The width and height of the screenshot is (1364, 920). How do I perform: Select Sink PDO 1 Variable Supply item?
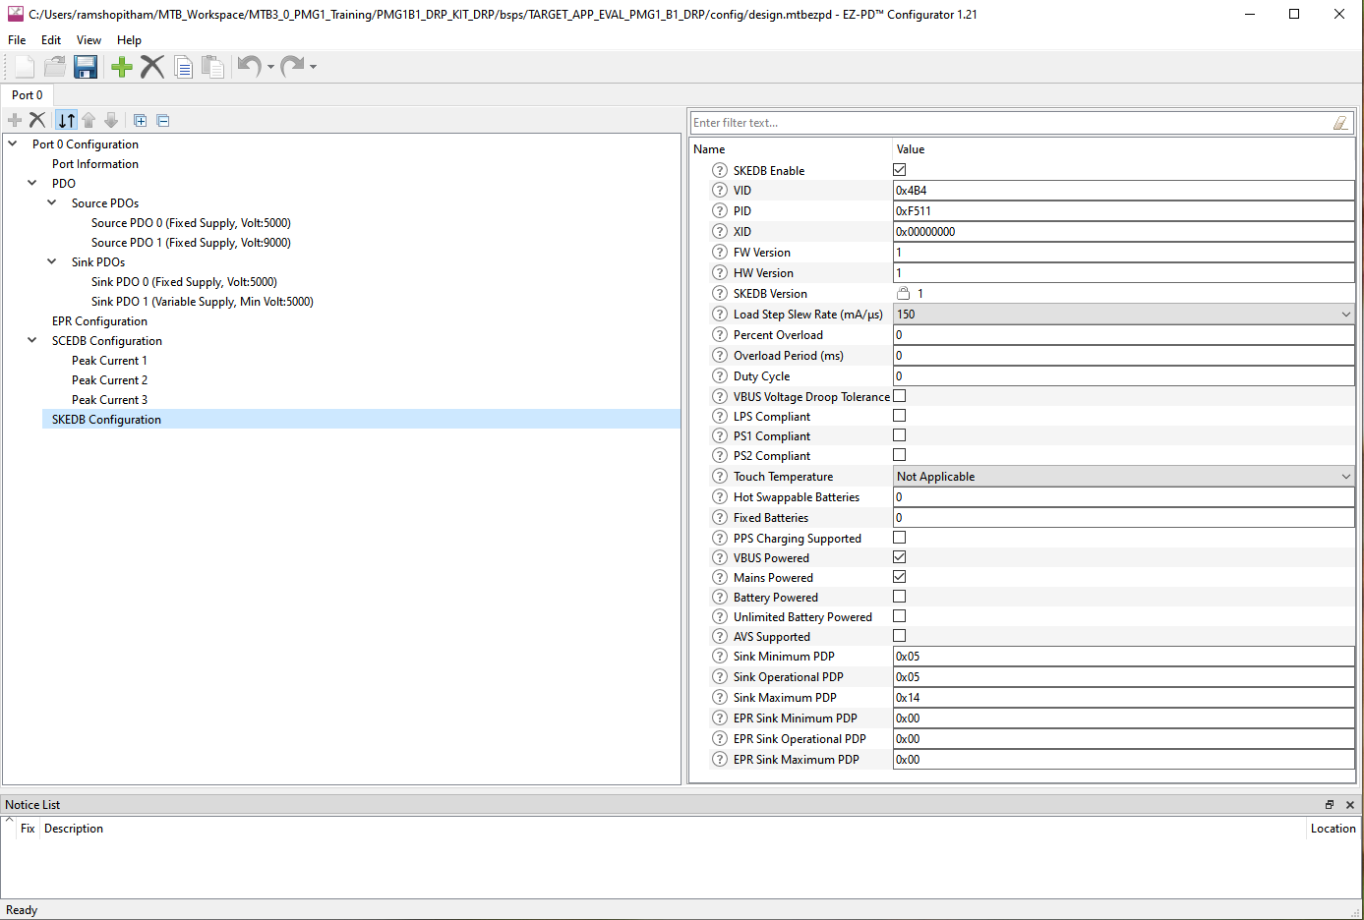tap(203, 302)
